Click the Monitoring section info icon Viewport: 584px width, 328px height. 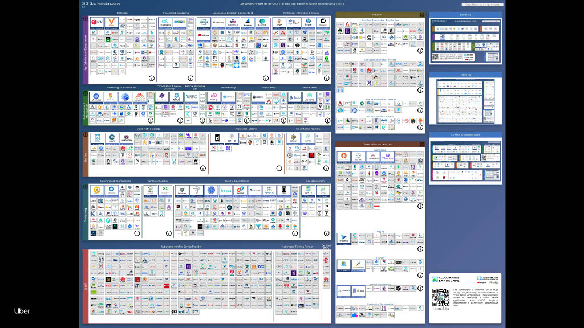point(420,206)
